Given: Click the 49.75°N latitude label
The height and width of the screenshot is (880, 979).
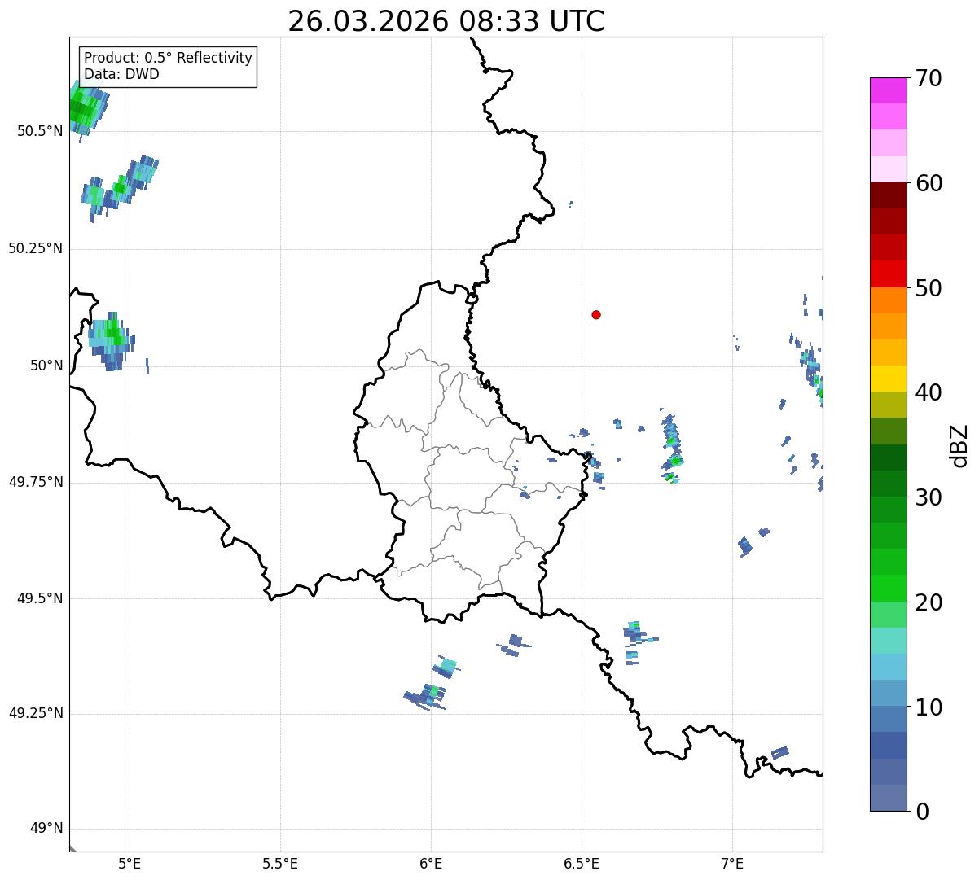Looking at the screenshot, I should click(x=35, y=482).
